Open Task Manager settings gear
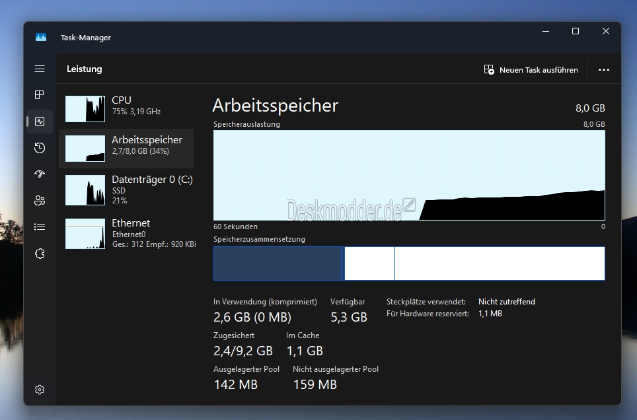637x420 pixels. click(40, 390)
